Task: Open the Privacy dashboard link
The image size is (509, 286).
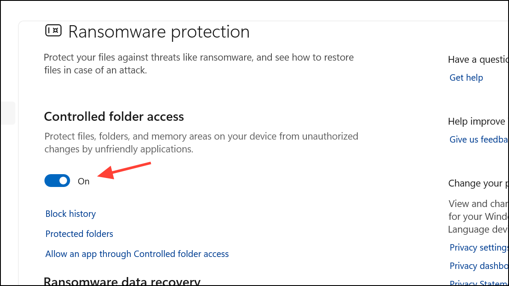Action: 479,266
